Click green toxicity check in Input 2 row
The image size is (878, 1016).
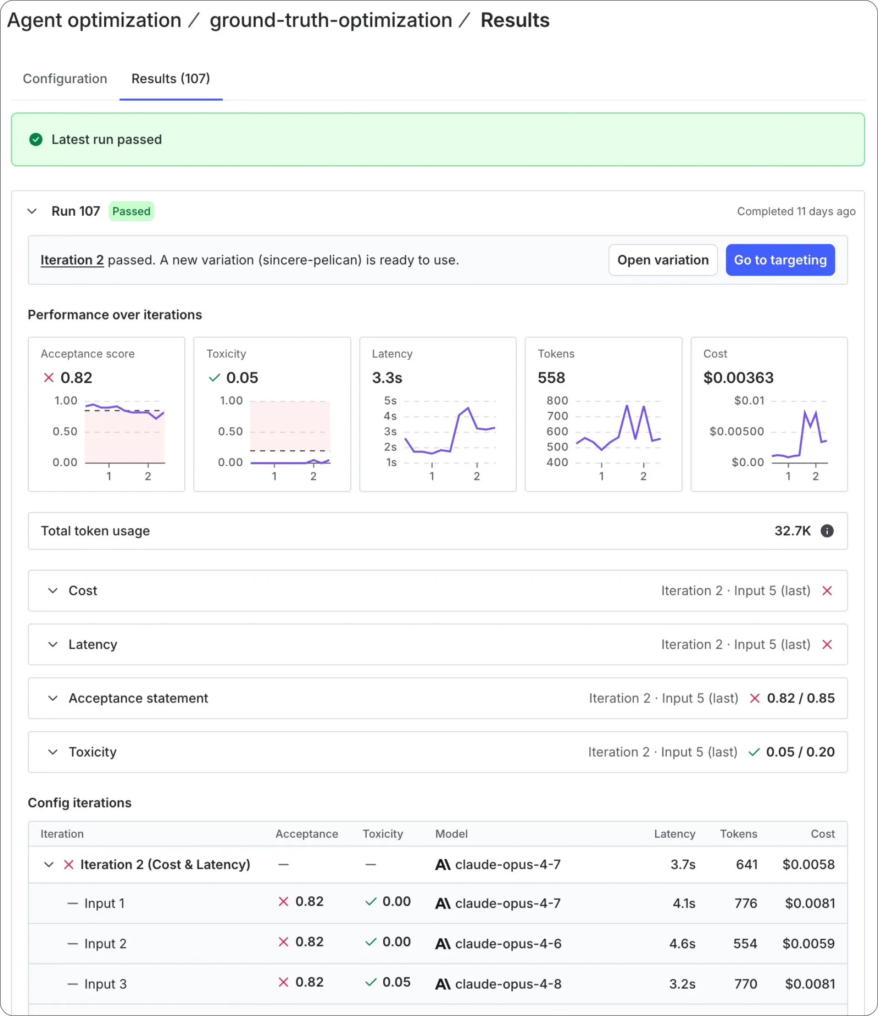coord(371,942)
